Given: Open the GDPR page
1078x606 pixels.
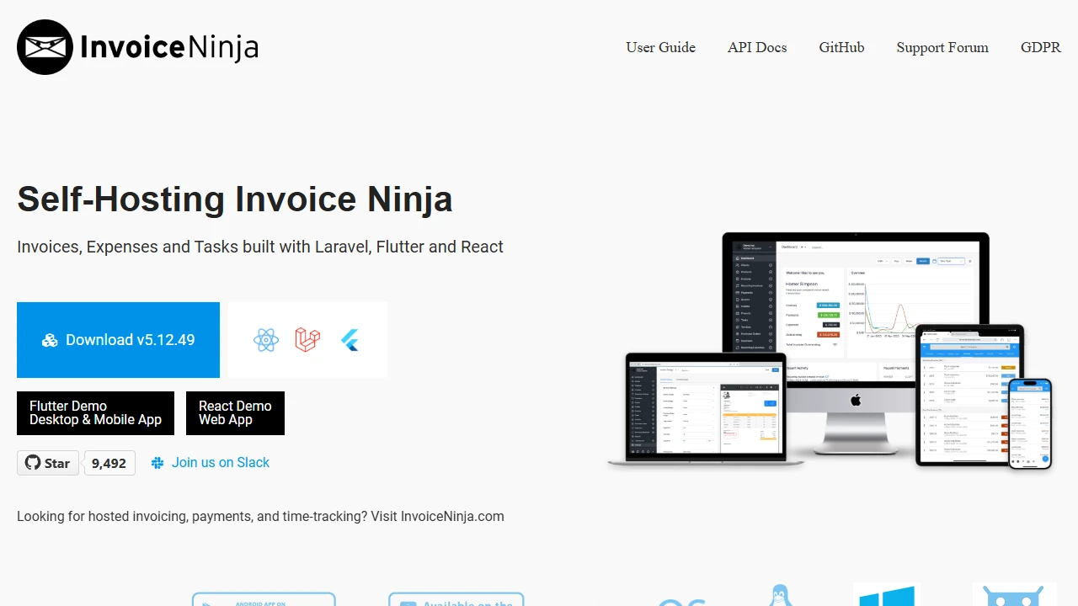Looking at the screenshot, I should [x=1041, y=48].
